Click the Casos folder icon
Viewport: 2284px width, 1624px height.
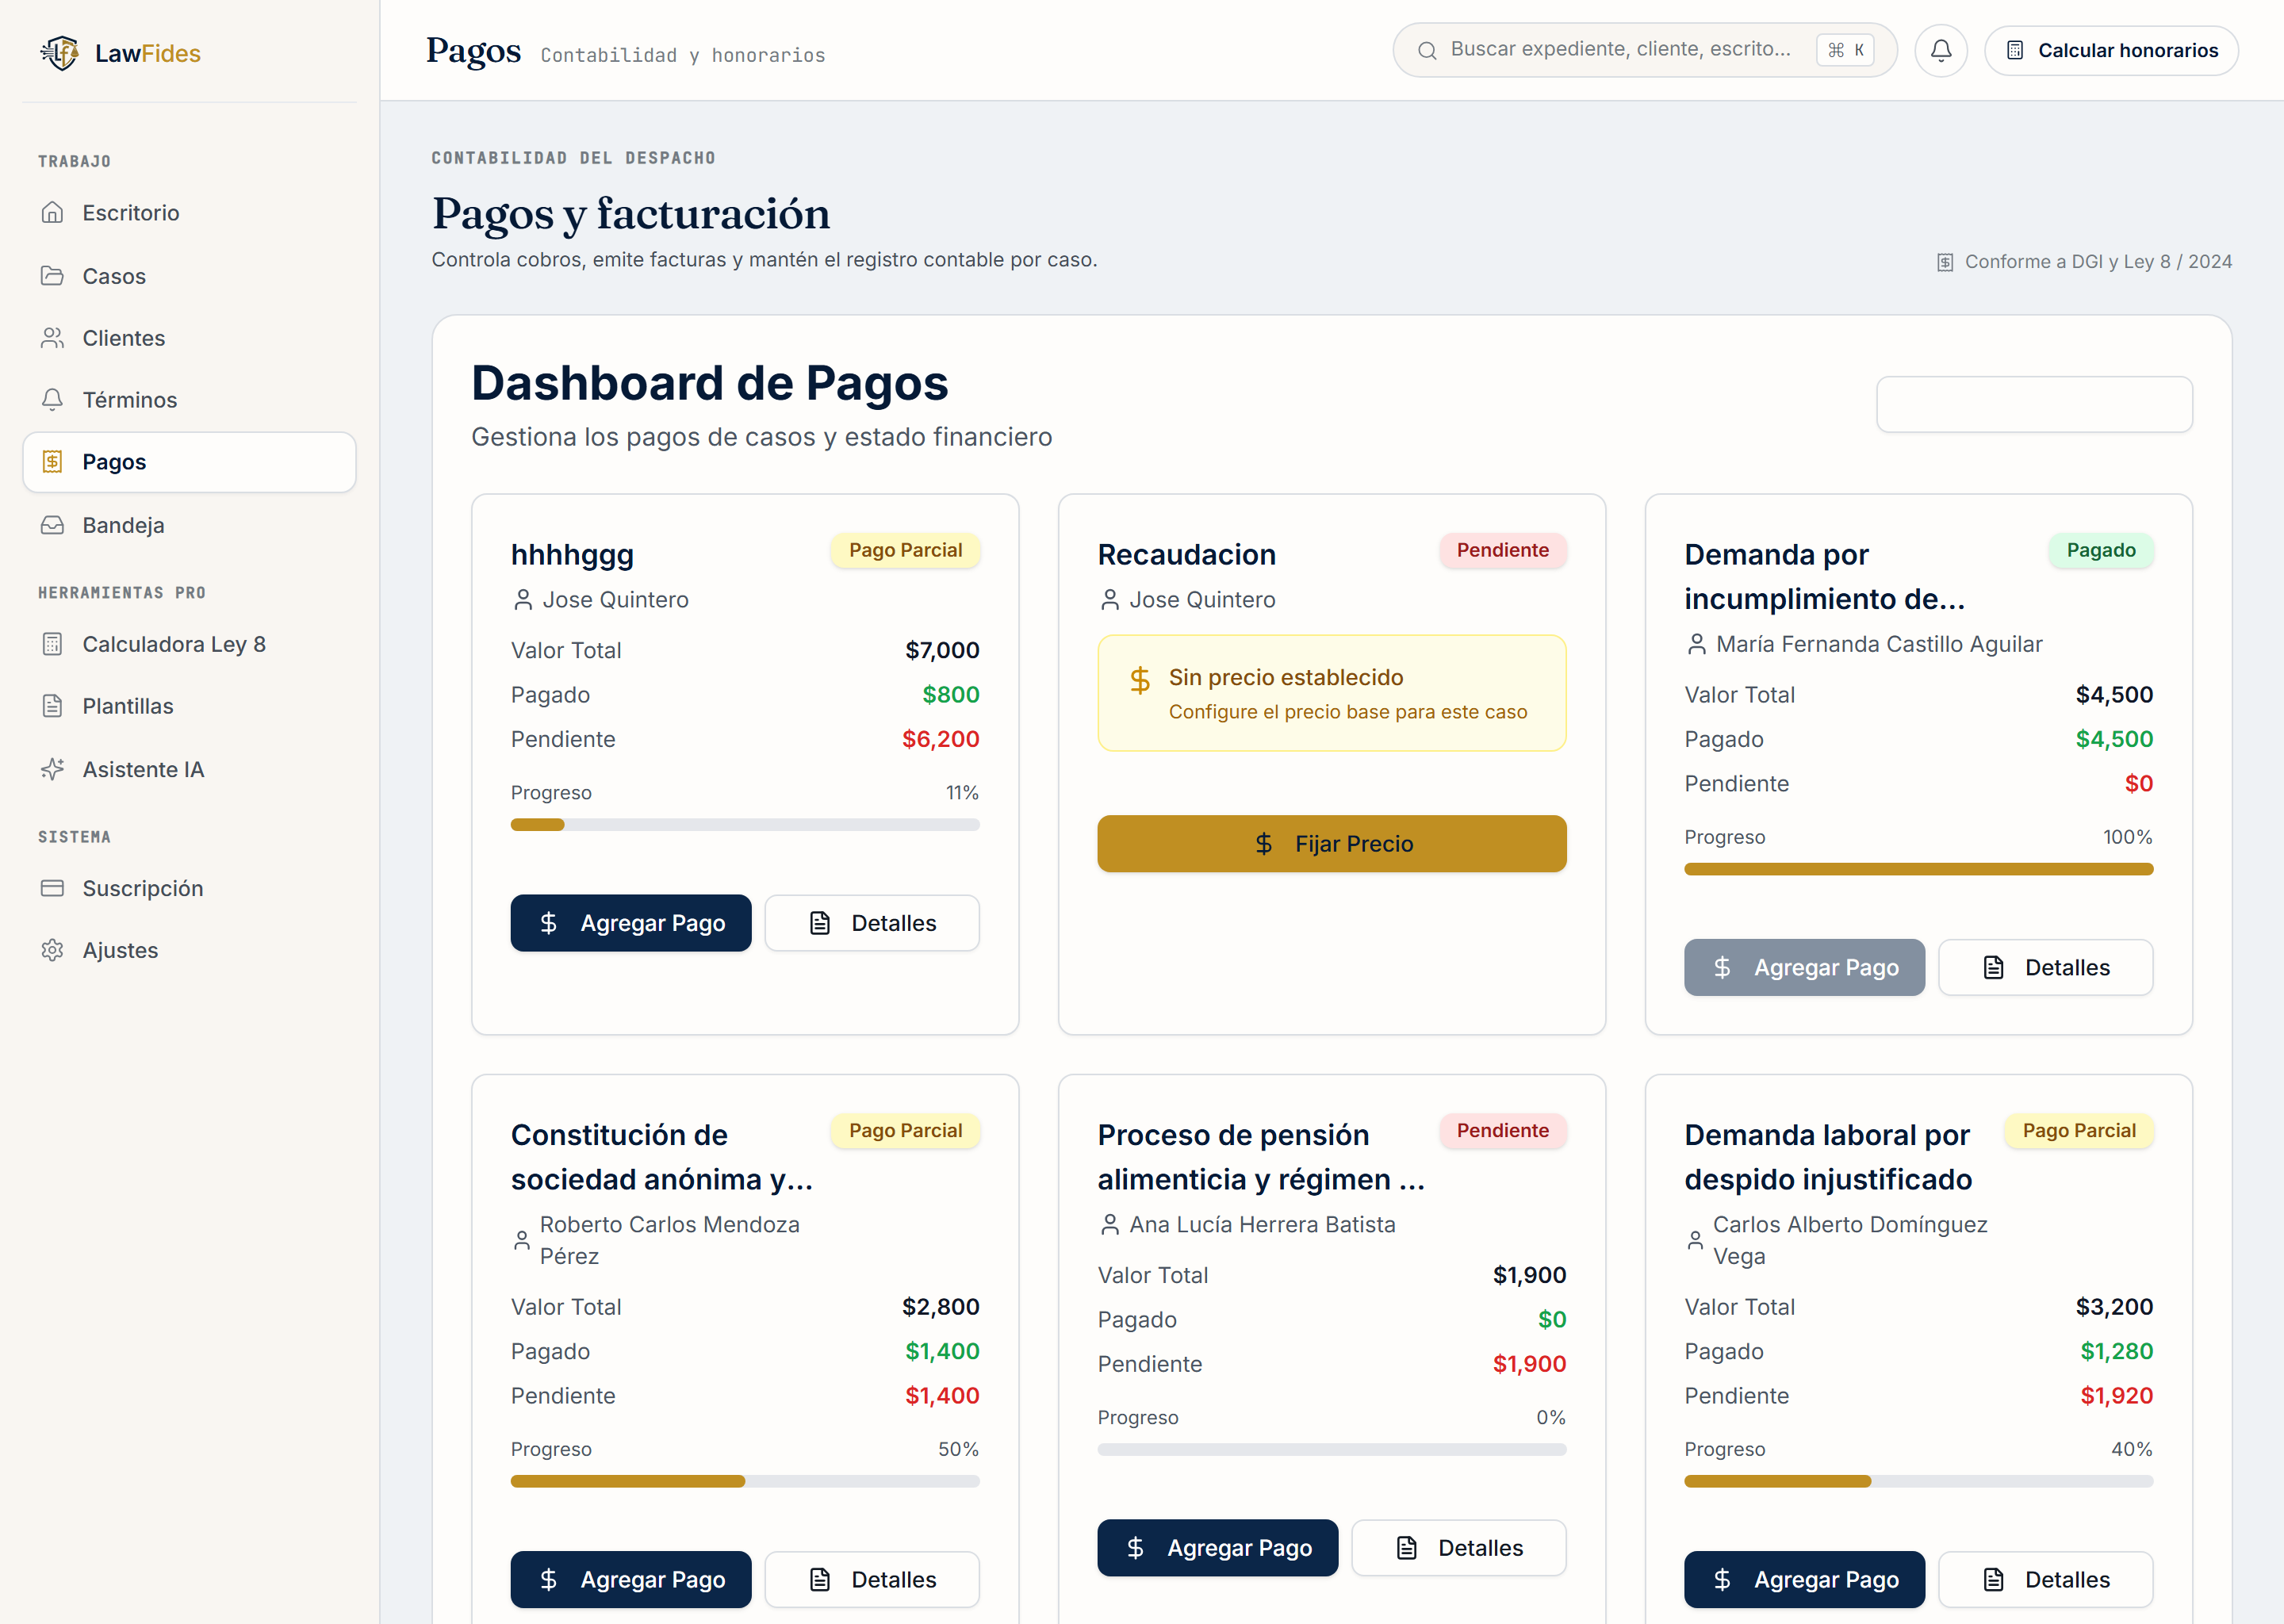pos(52,276)
